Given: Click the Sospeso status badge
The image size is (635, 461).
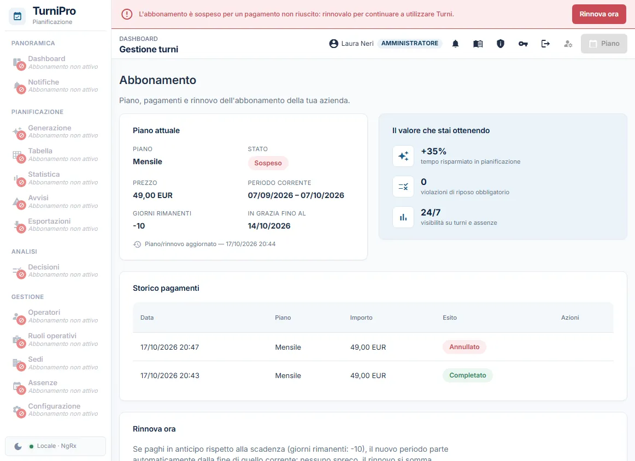Looking at the screenshot, I should 268,163.
